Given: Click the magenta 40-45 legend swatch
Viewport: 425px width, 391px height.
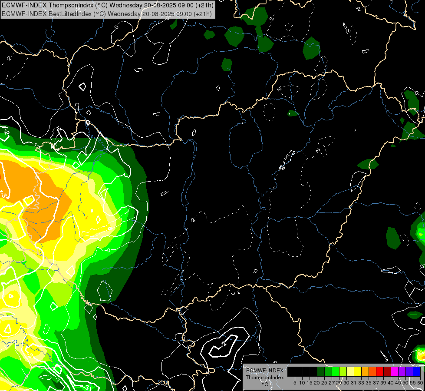Looking at the screenshot, I should click(x=395, y=371).
